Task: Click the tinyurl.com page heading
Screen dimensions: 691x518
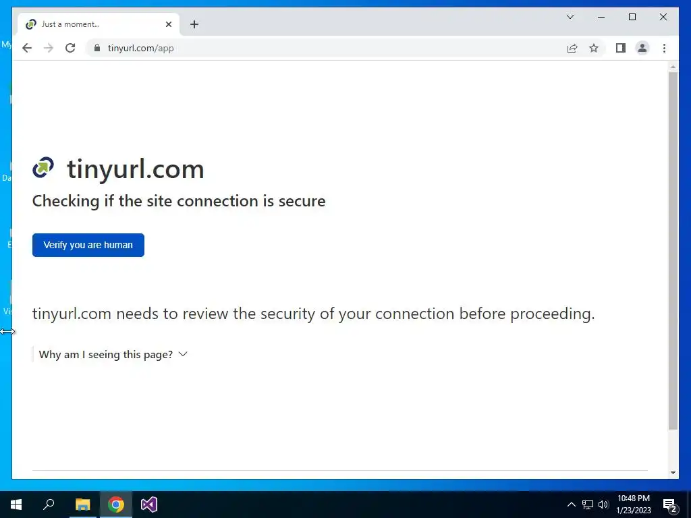Action: coord(135,169)
